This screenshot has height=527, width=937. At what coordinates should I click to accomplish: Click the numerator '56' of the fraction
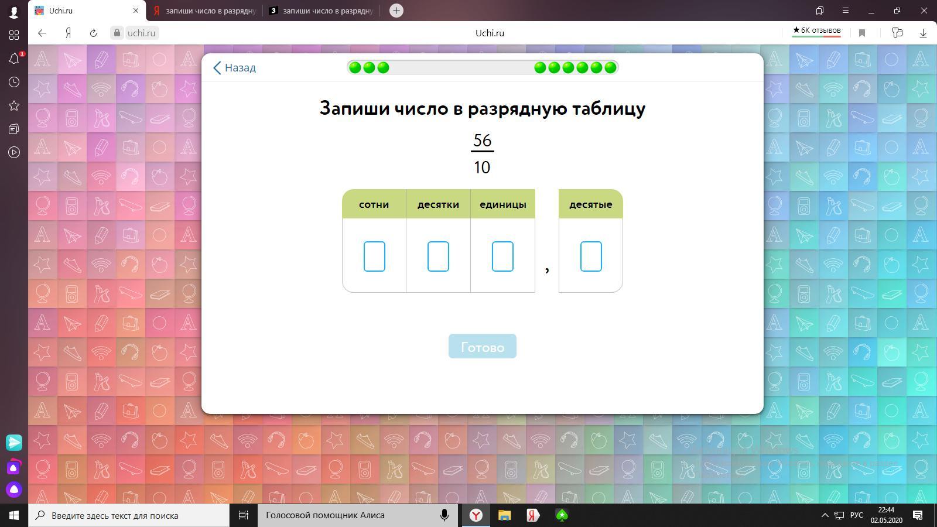tap(482, 141)
